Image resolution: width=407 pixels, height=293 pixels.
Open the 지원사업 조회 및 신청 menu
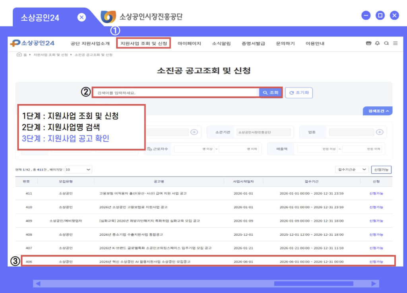[143, 43]
